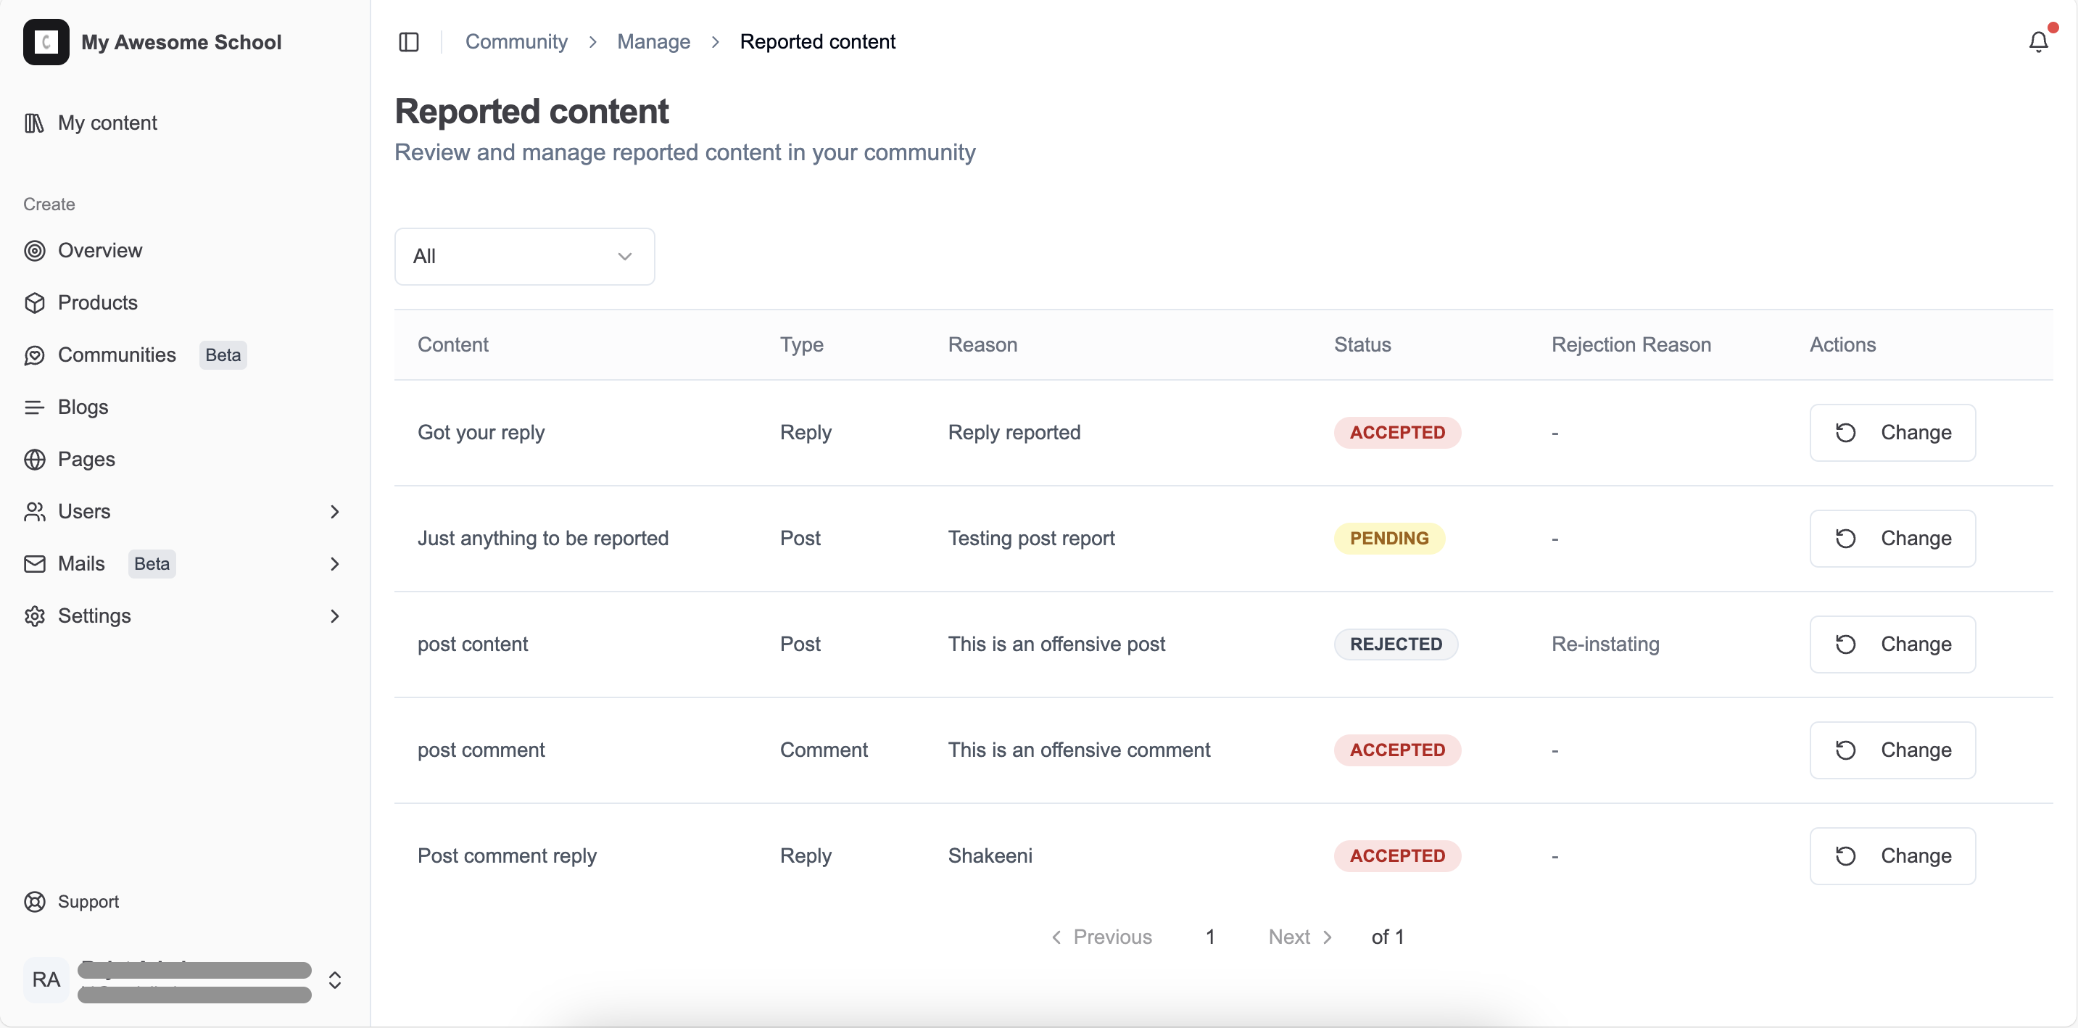
Task: Open the Manage breadcrumb link
Action: tap(653, 41)
